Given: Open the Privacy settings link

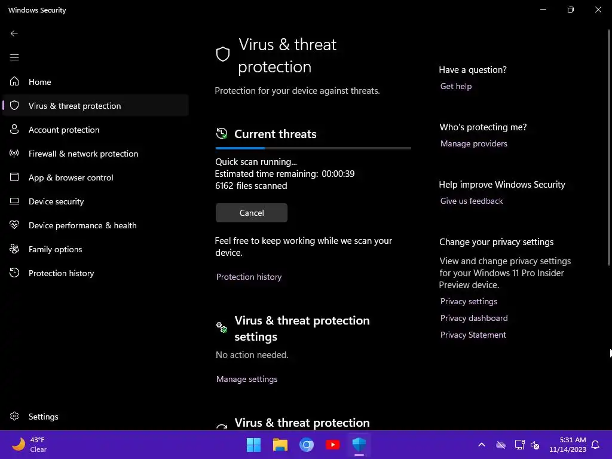Looking at the screenshot, I should coord(469,301).
